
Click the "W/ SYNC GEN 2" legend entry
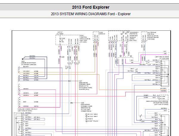(x=92, y=114)
